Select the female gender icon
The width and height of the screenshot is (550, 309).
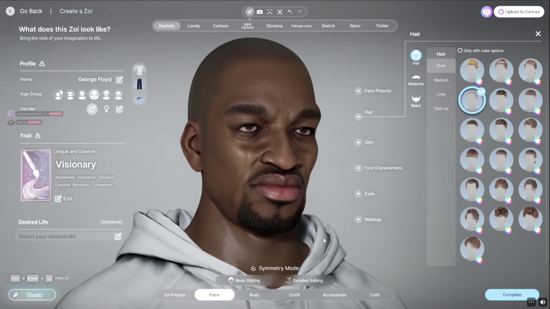[106, 109]
